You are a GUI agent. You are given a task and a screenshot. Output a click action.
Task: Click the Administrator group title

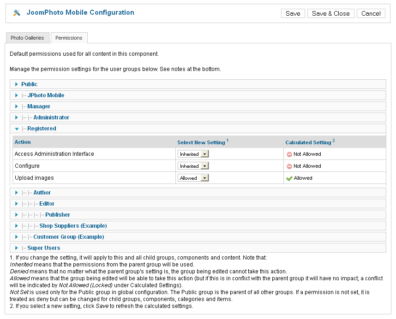click(x=51, y=118)
